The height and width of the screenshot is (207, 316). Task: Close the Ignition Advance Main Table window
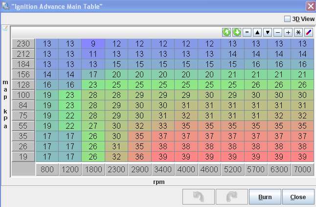(x=311, y=6)
